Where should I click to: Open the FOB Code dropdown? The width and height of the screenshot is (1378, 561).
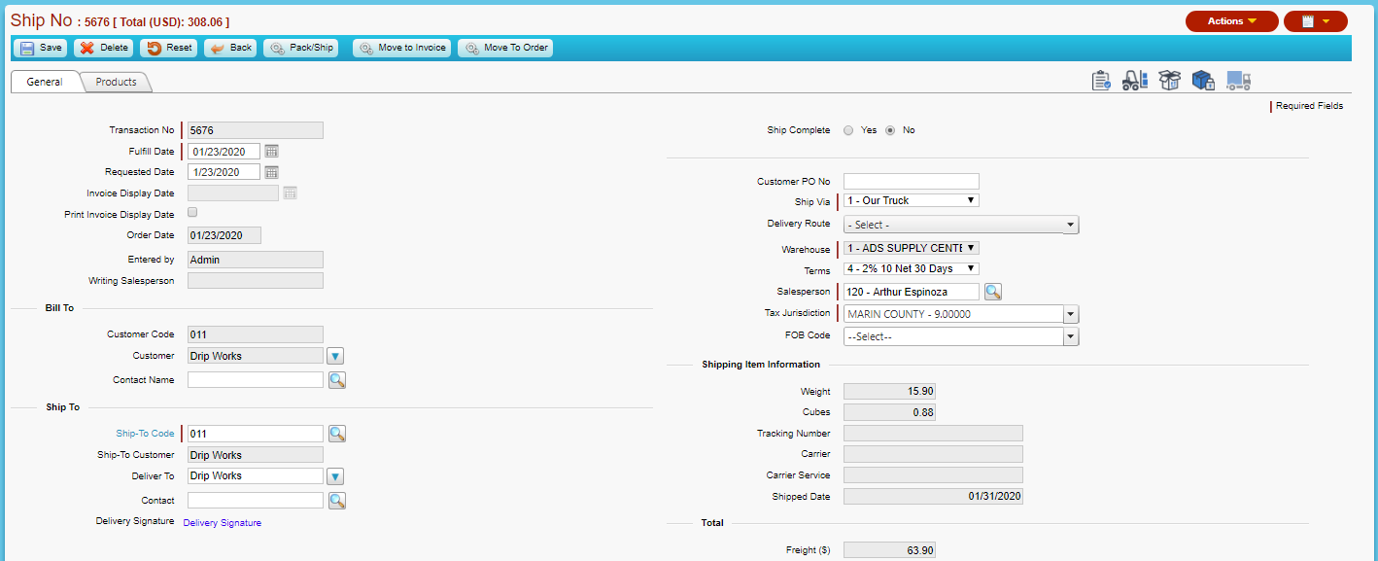961,336
